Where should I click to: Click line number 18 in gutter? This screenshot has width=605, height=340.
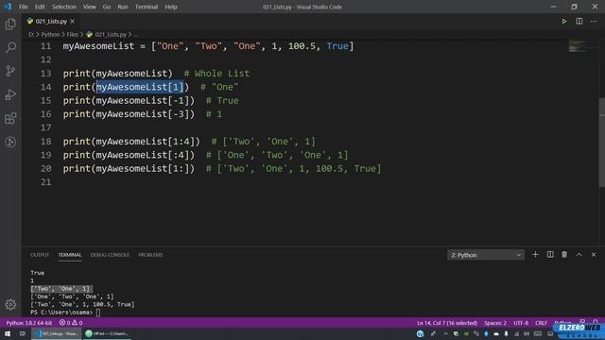point(46,142)
